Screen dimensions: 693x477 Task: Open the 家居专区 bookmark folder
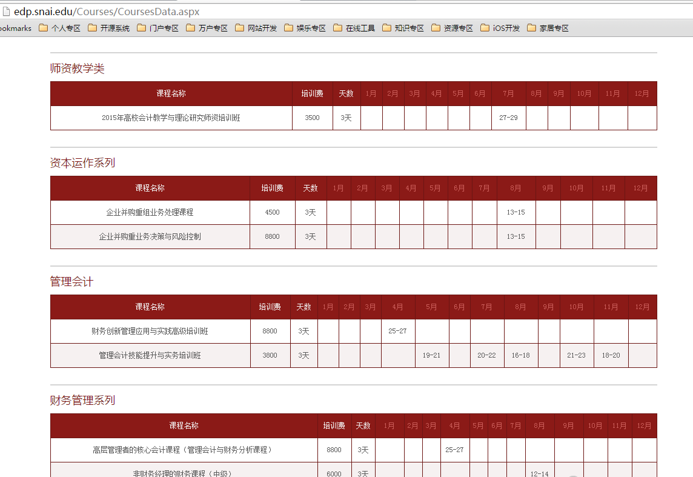coord(548,28)
